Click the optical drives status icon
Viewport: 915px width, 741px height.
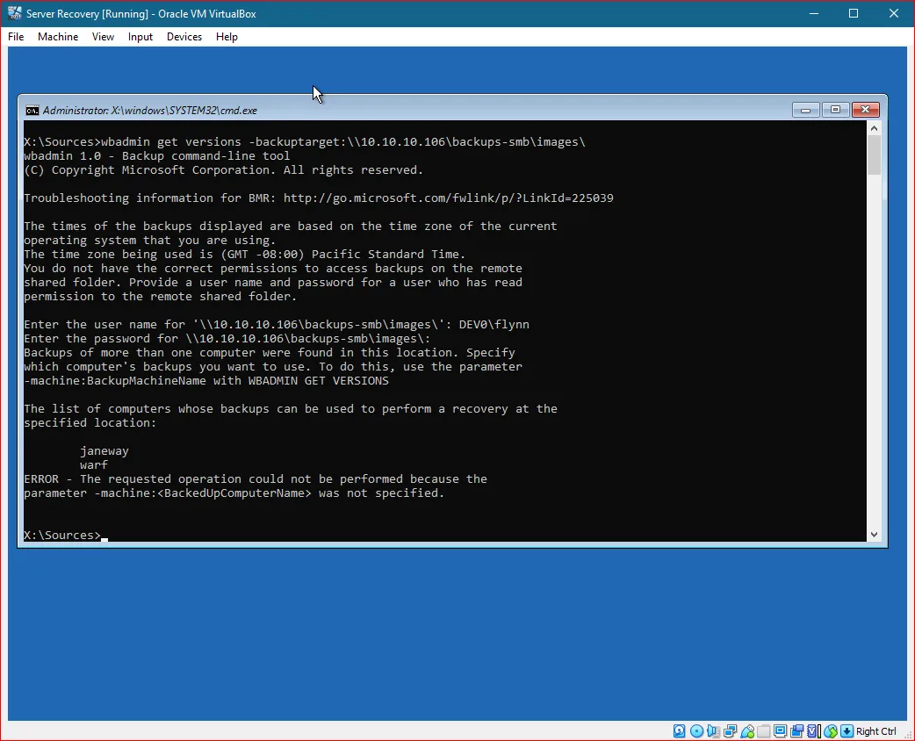point(695,730)
